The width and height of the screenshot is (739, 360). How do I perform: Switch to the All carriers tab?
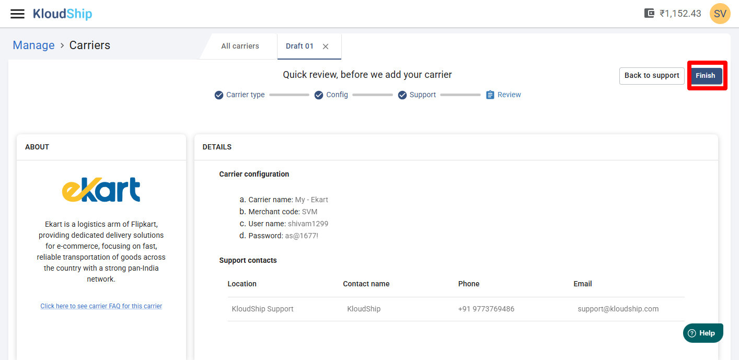(x=240, y=46)
